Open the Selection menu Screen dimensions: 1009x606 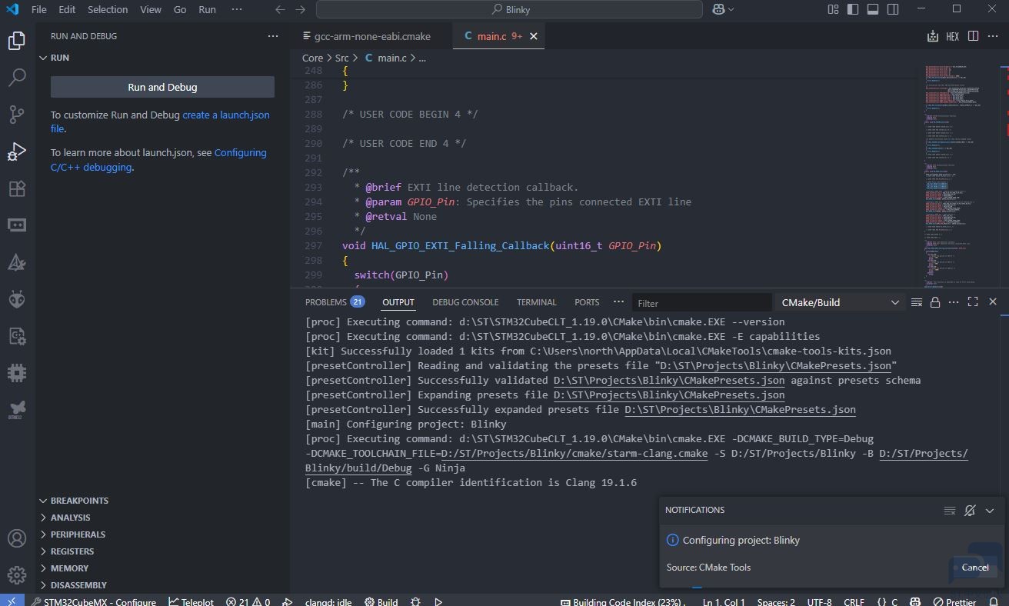pos(107,9)
